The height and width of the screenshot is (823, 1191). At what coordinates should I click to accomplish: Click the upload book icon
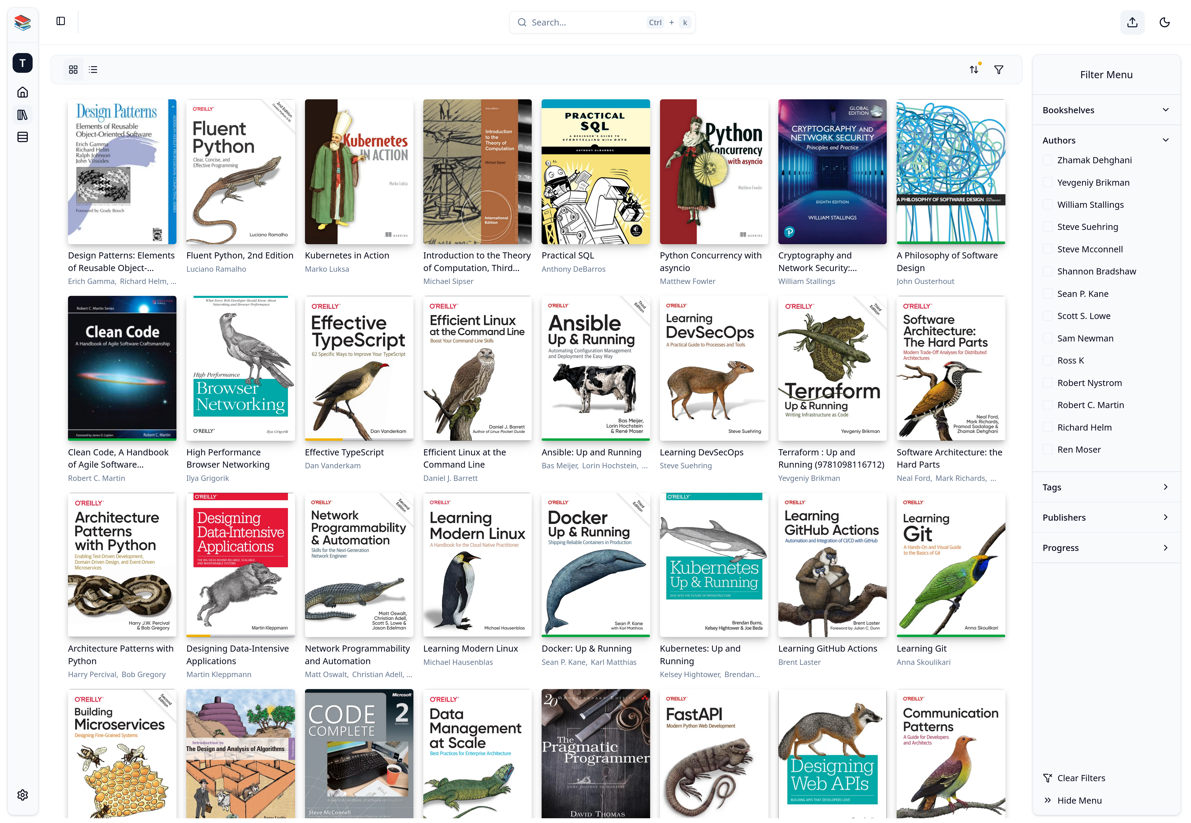(1132, 22)
